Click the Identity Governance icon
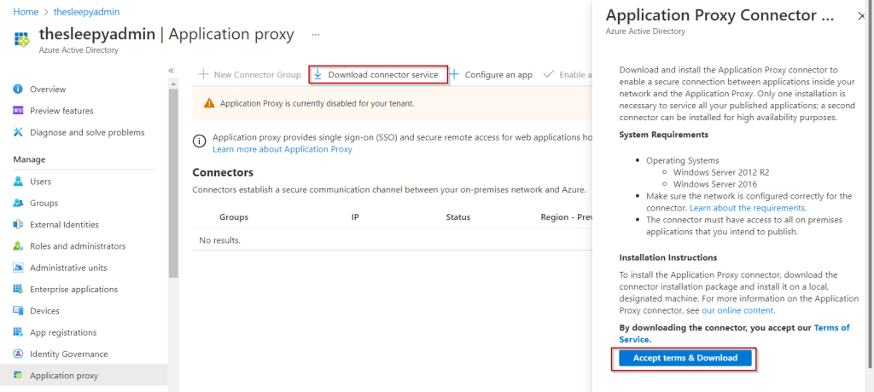 [19, 354]
